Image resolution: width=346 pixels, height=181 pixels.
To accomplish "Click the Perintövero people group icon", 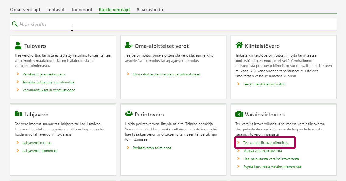I will click(x=129, y=114).
